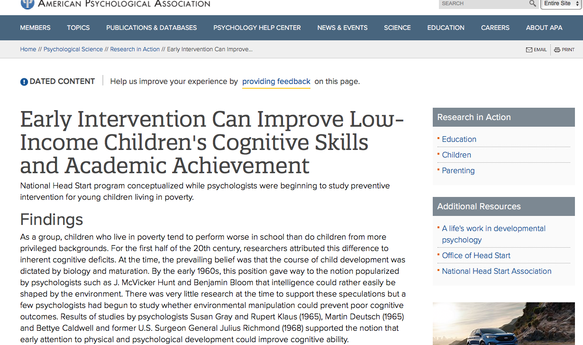Click the search magnifier icon
The width and height of the screenshot is (583, 345).
click(533, 4)
